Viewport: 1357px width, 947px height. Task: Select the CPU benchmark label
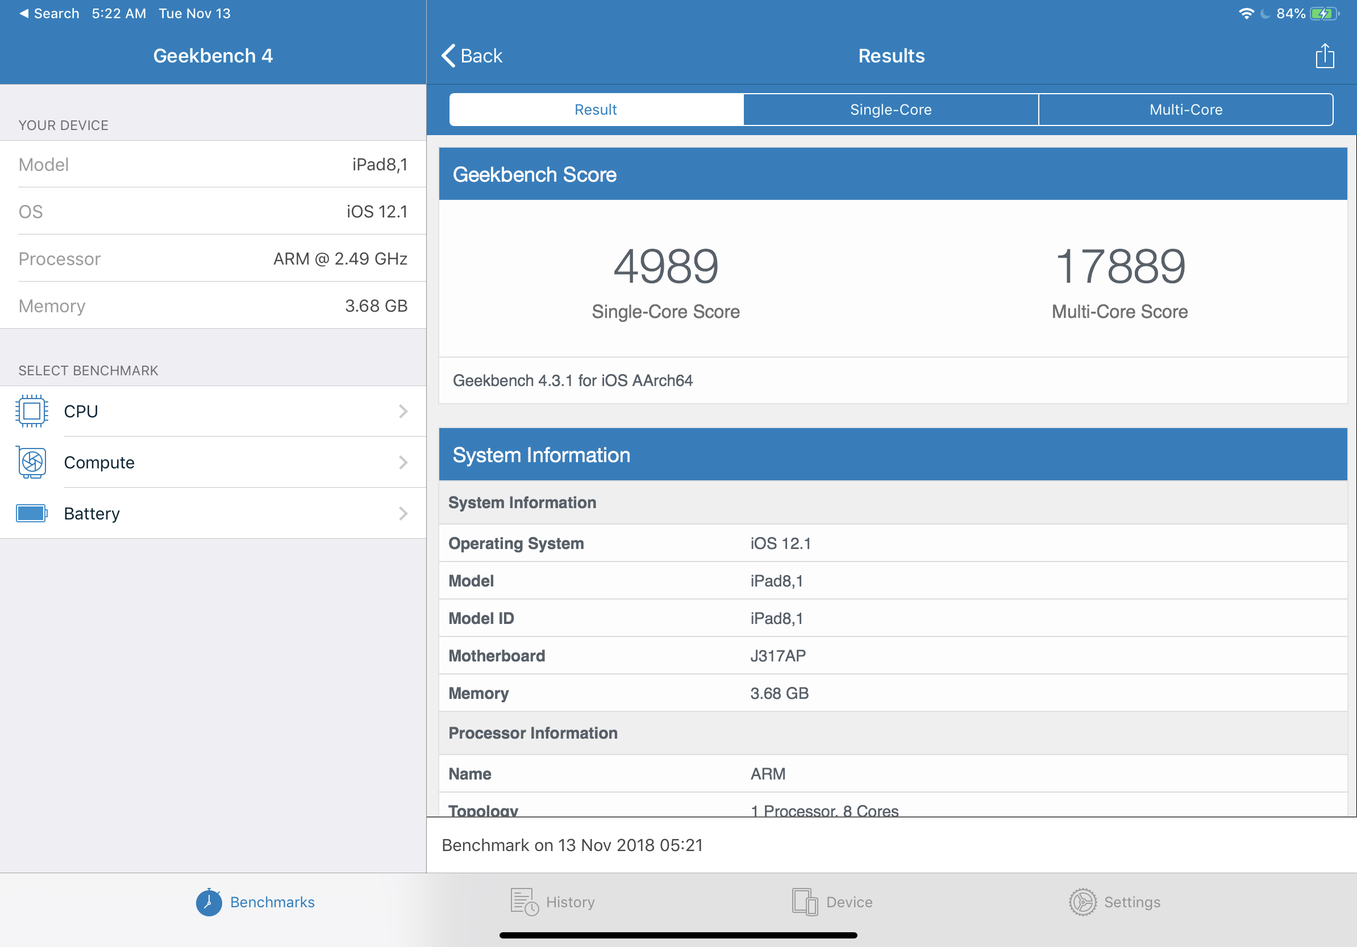(81, 411)
